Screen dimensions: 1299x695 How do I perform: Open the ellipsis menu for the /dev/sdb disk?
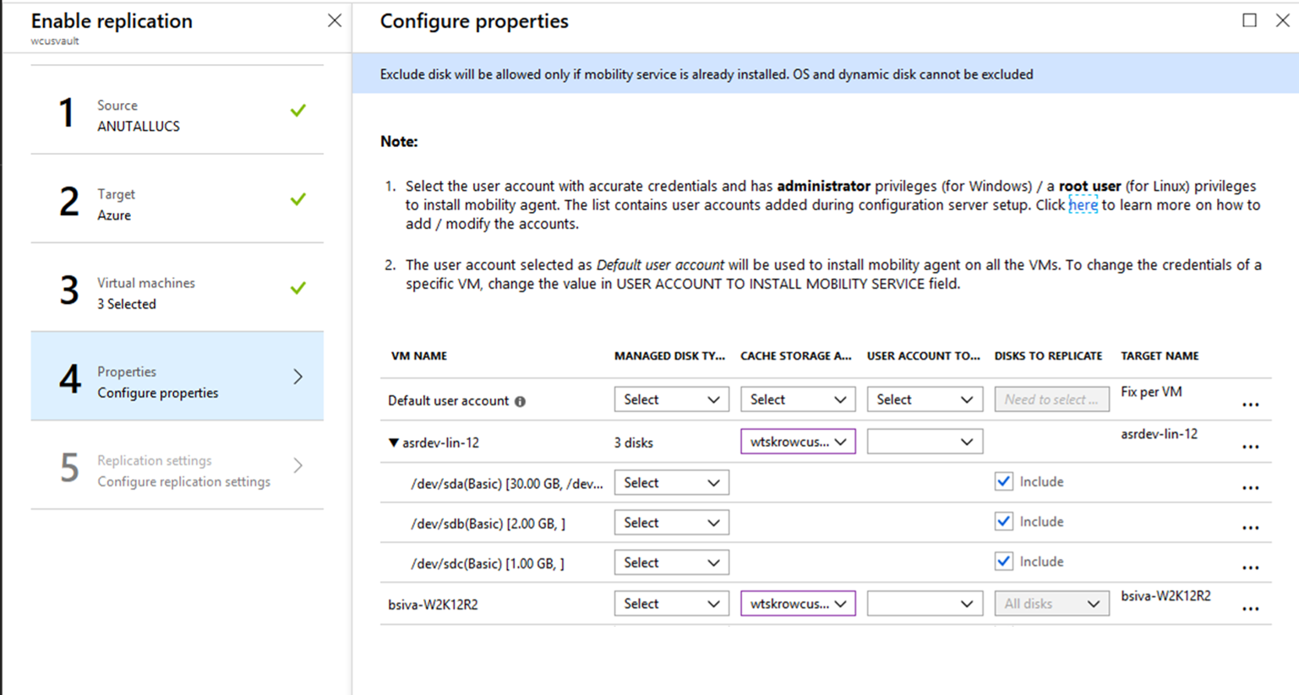pyautogui.click(x=1251, y=527)
